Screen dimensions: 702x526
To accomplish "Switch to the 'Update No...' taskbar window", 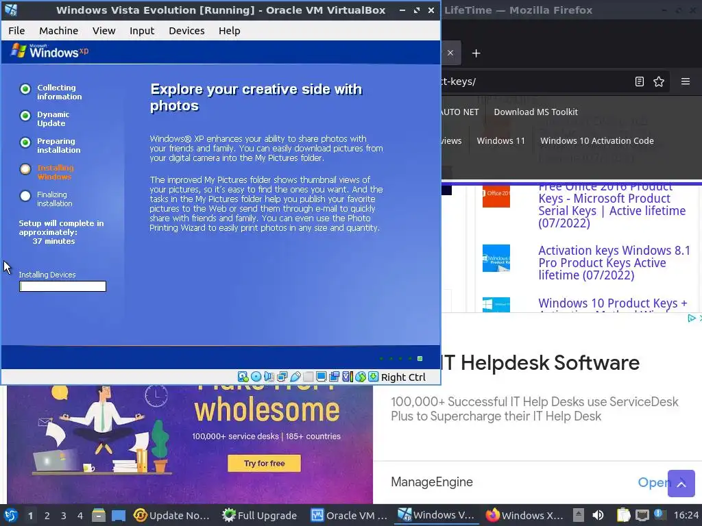I will (x=171, y=515).
